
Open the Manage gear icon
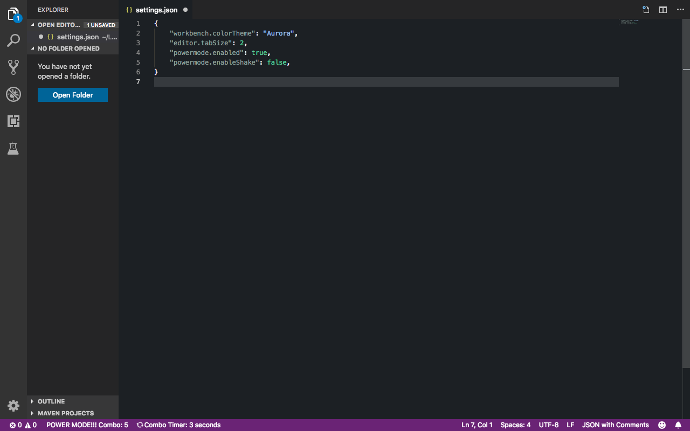tap(13, 405)
